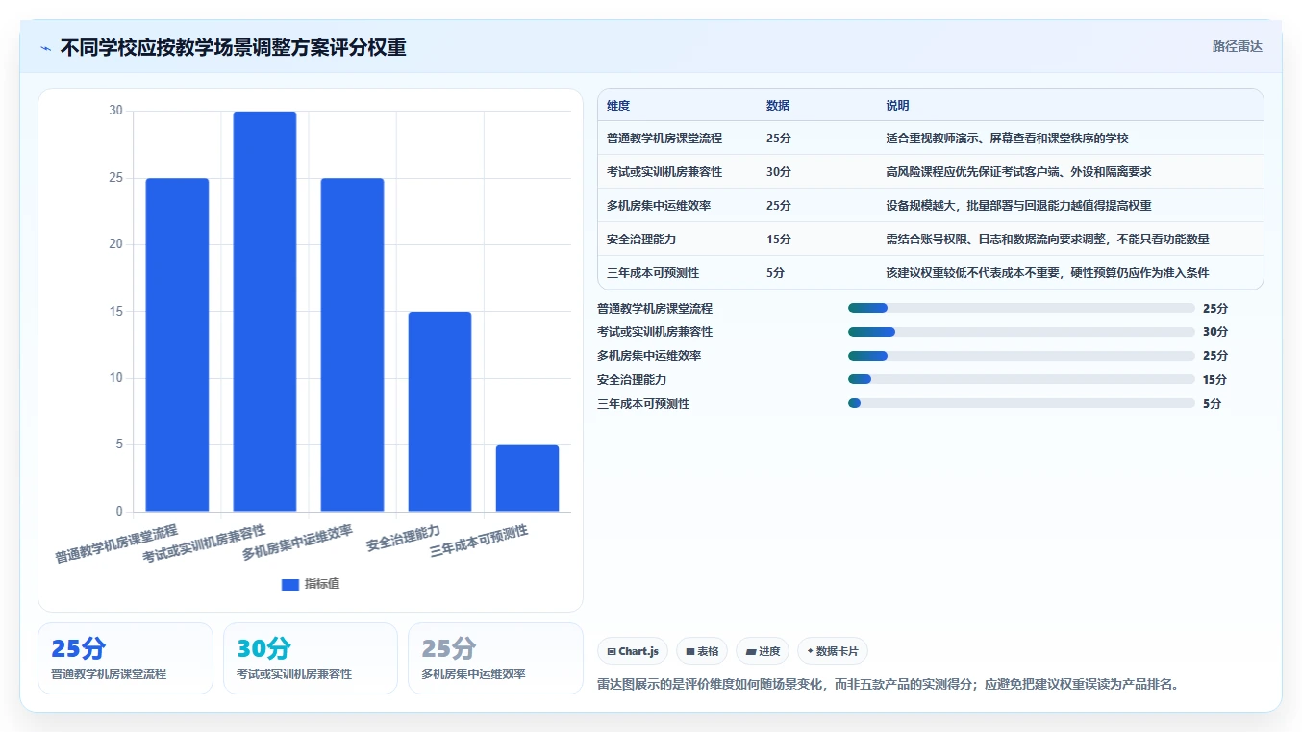Click the gray 25分 card for 多机房集中运维效率
The image size is (1302, 732).
coord(495,658)
